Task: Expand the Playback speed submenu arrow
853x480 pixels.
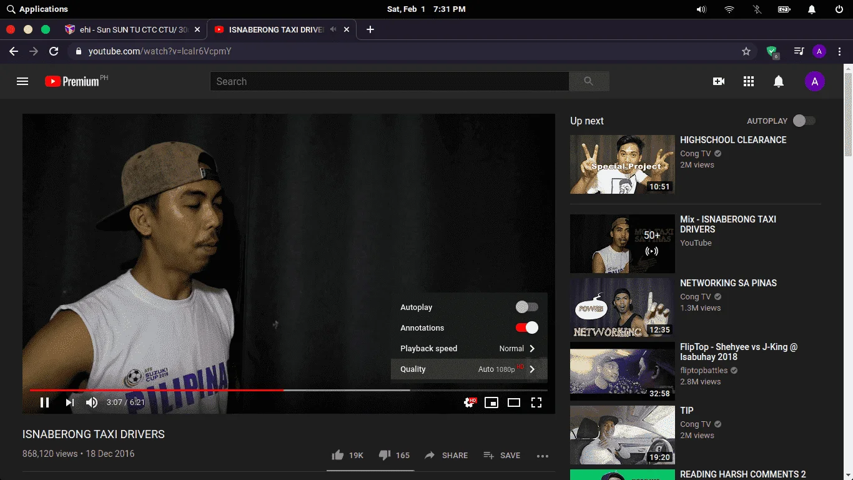Action: coord(532,349)
